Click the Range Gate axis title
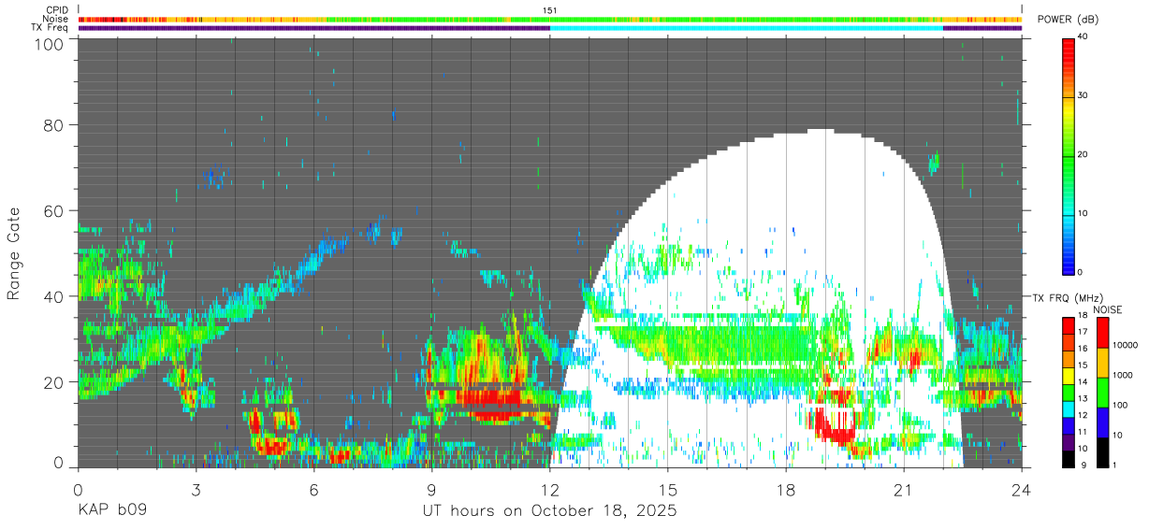1149x530 pixels. 14,254
